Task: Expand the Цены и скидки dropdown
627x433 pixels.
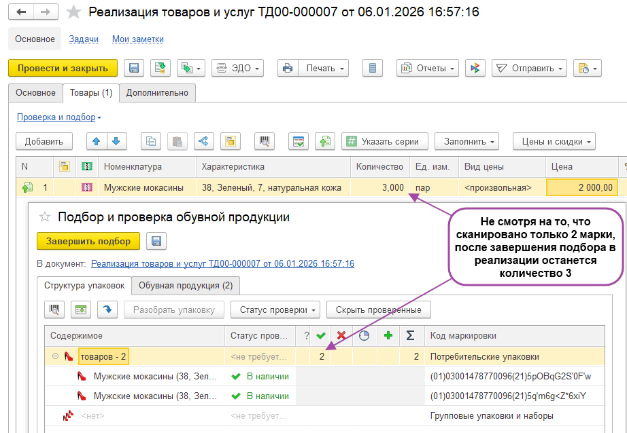Action: (554, 141)
